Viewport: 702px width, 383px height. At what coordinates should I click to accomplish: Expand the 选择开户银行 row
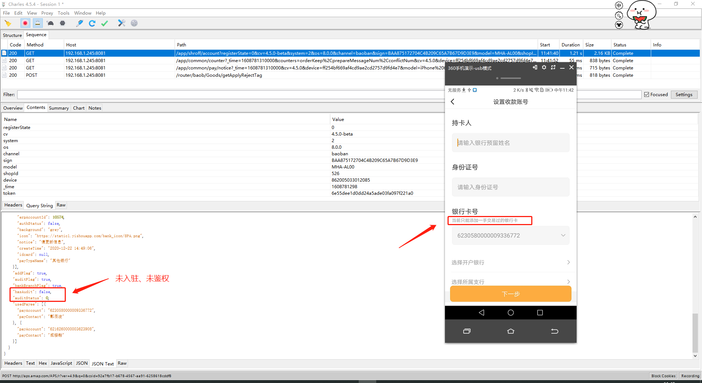pyautogui.click(x=510, y=262)
